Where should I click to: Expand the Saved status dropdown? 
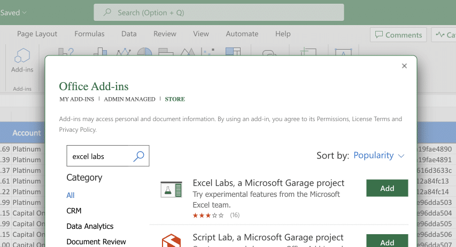click(x=13, y=12)
